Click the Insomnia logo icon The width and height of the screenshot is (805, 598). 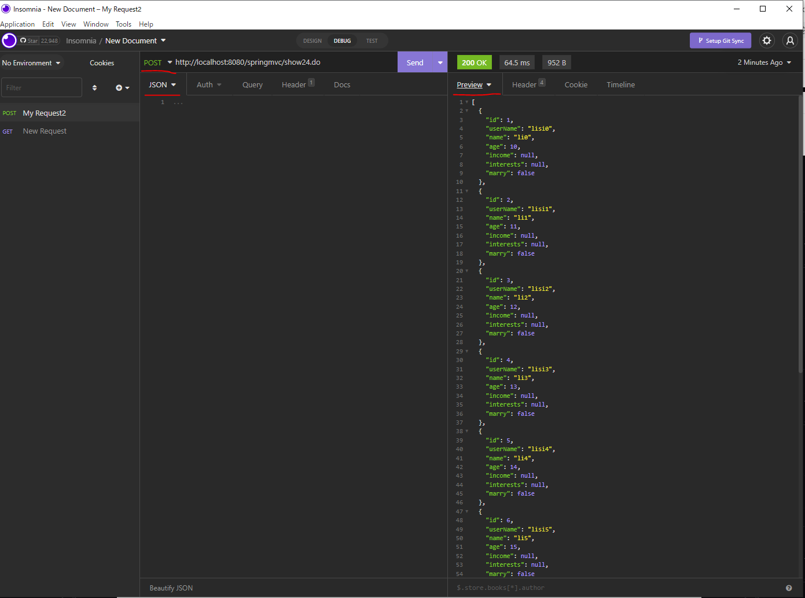pos(9,40)
